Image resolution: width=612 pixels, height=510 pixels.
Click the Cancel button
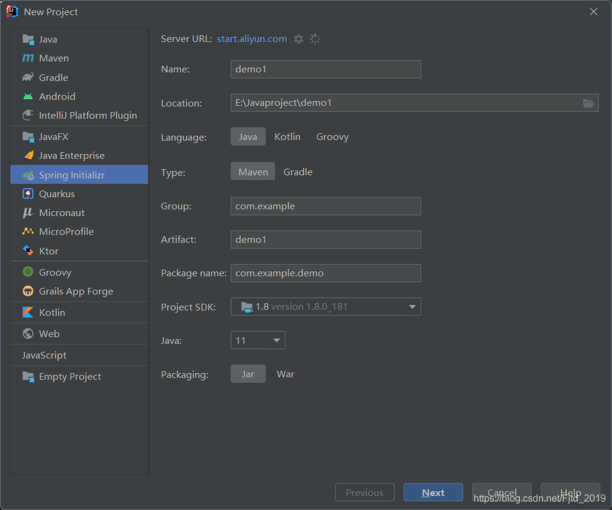click(502, 492)
